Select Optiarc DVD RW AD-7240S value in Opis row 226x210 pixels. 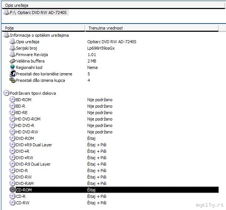[x=112, y=42]
